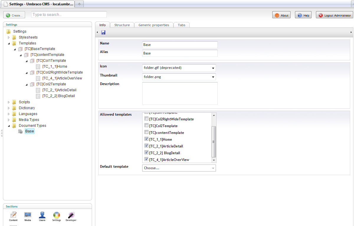Collapse the Document Types tree node
The image size is (354, 226).
pos(9,126)
